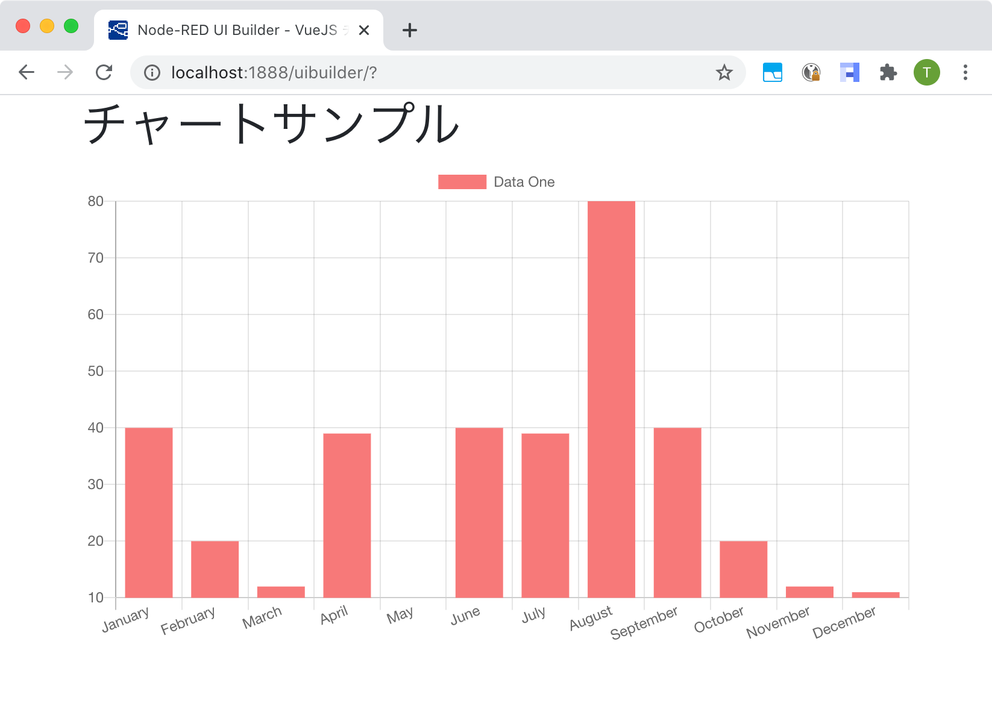
Task: Click the February bar in the chart
Action: [215, 569]
